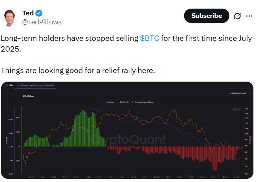Image resolution: width=258 pixels, height=182 pixels.
Task: Click Ted's profile avatar photo
Action: point(10,17)
